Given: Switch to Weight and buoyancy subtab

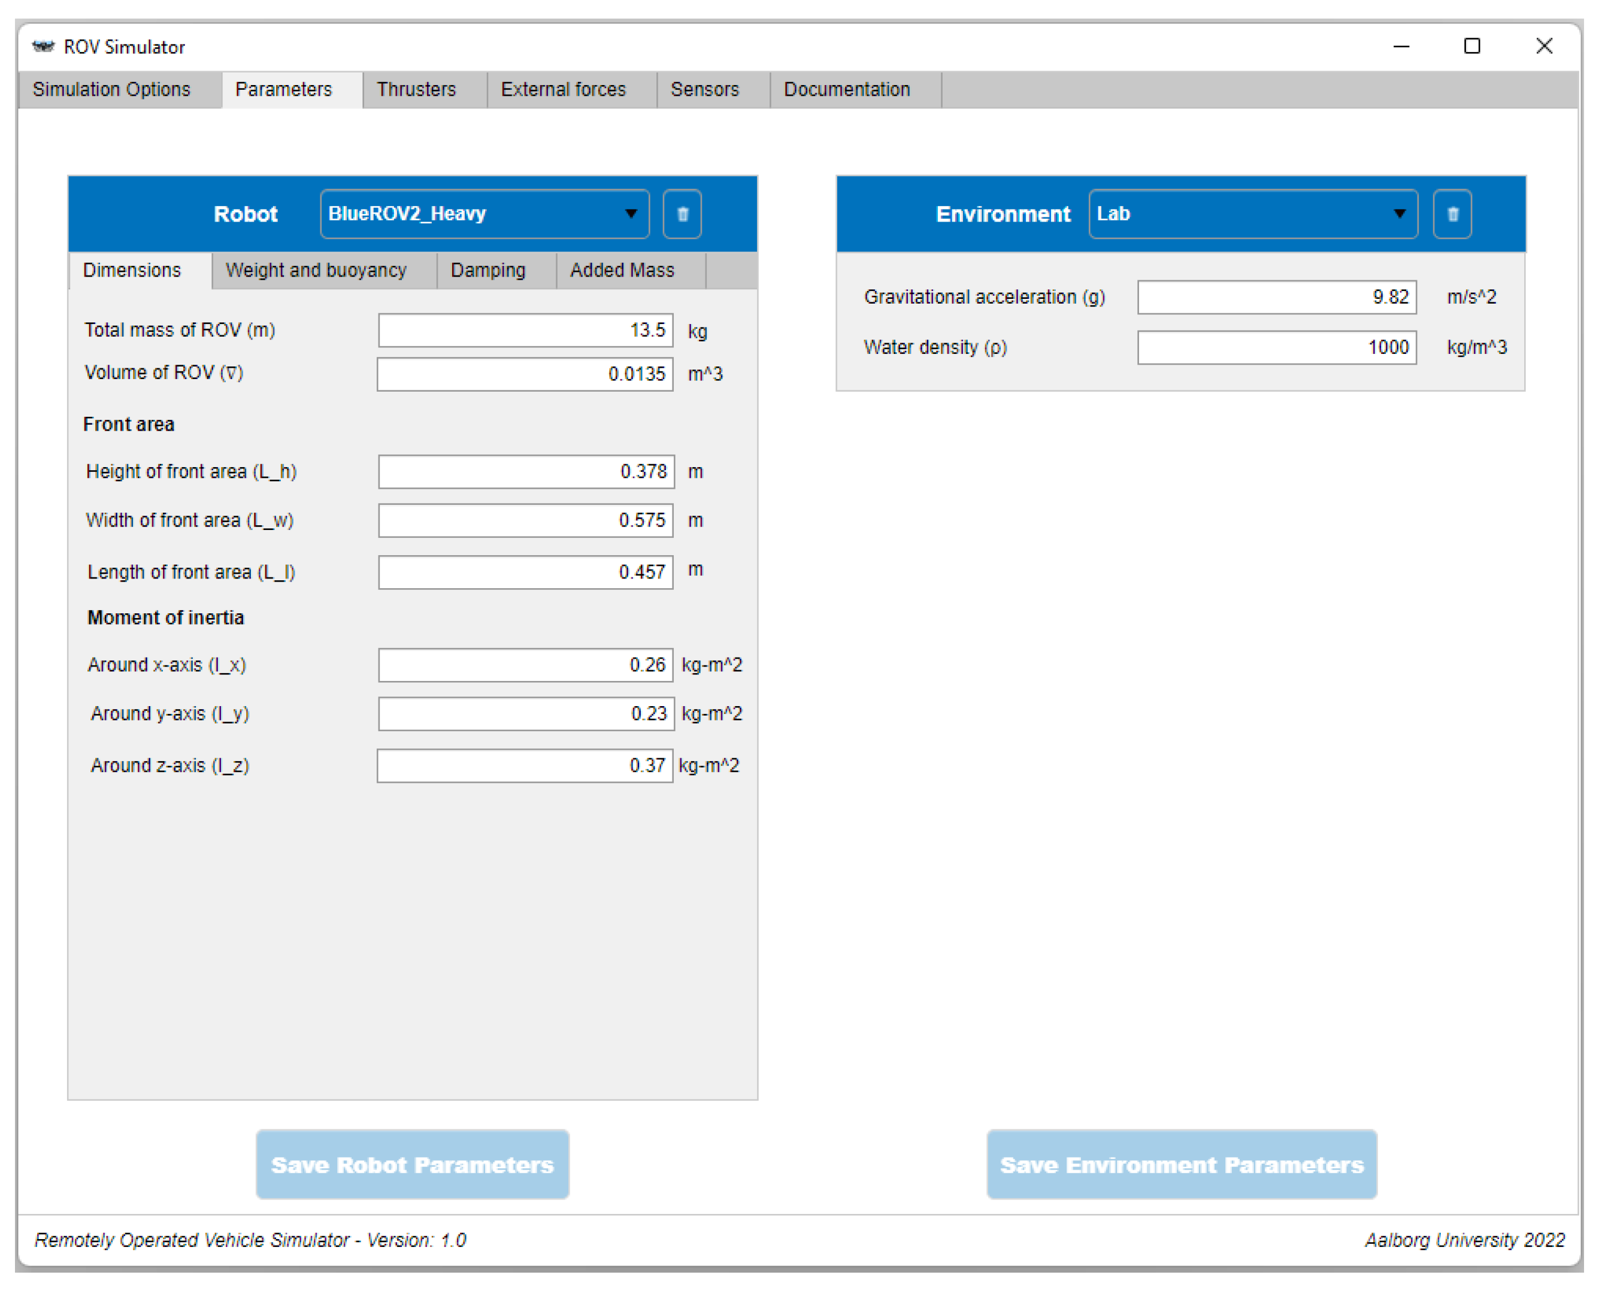Looking at the screenshot, I should coord(316,270).
